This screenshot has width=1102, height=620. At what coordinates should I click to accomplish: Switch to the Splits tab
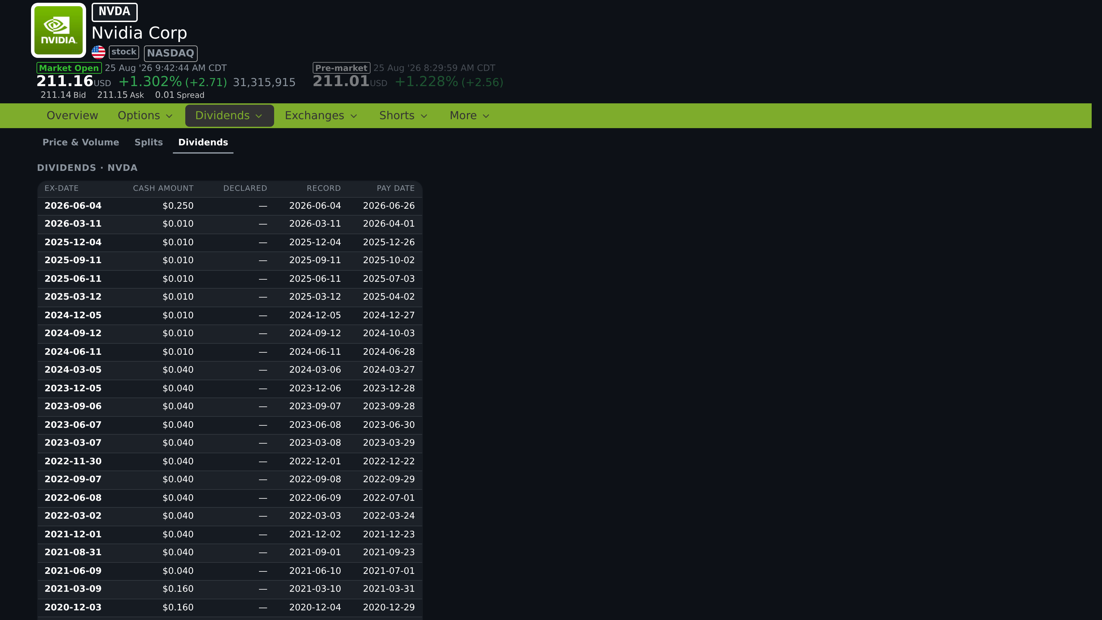pyautogui.click(x=149, y=143)
